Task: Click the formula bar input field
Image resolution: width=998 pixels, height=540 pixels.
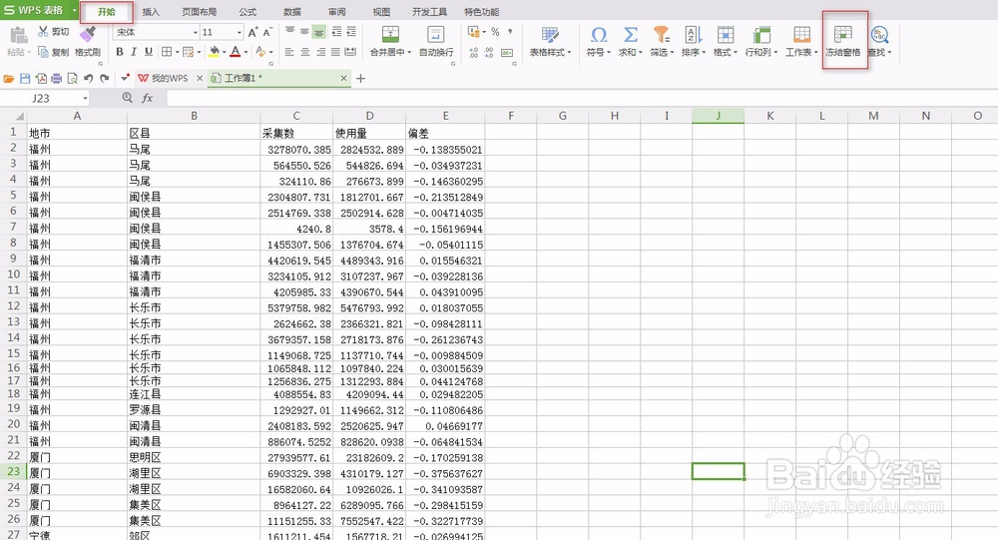Action: [x=581, y=98]
